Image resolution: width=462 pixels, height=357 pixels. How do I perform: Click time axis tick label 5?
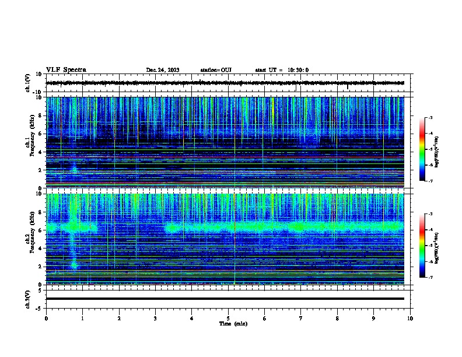pos(228,318)
